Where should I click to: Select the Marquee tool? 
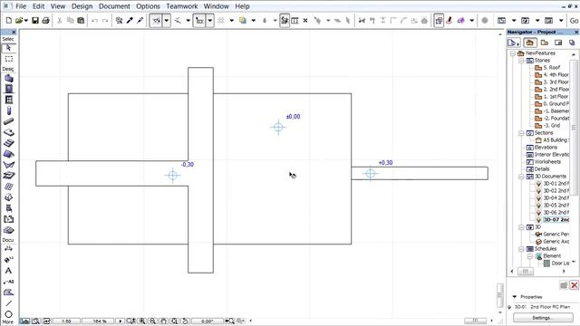click(8, 59)
